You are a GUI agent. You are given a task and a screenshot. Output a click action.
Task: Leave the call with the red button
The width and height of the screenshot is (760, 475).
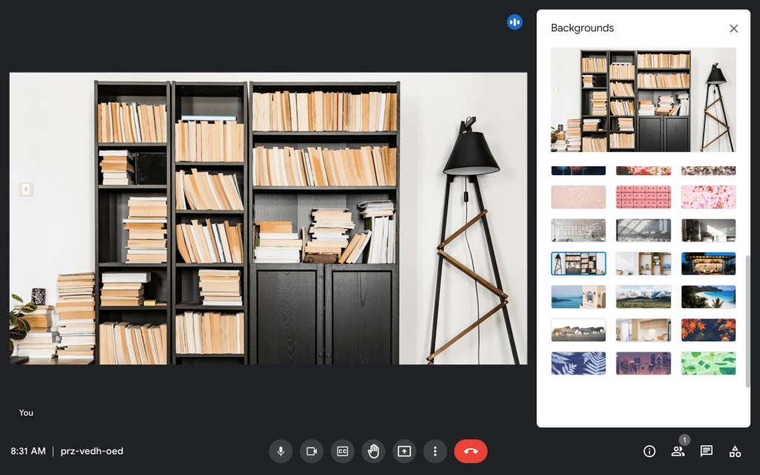[x=471, y=451]
